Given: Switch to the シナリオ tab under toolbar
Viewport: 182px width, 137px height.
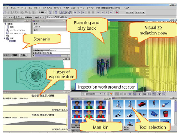Looking at the screenshot, I should tap(19, 17).
